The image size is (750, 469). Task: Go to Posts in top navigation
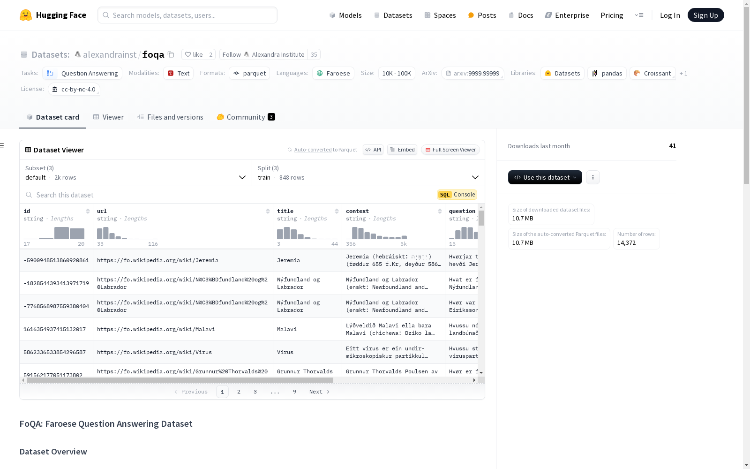coord(482,15)
